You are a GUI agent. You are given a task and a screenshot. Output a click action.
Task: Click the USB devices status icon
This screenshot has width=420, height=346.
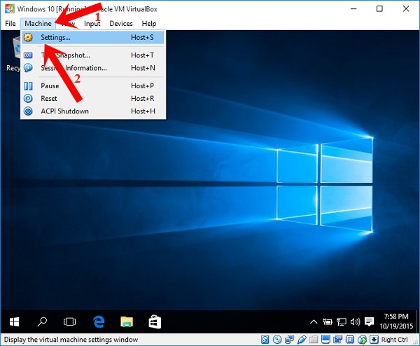click(302, 340)
